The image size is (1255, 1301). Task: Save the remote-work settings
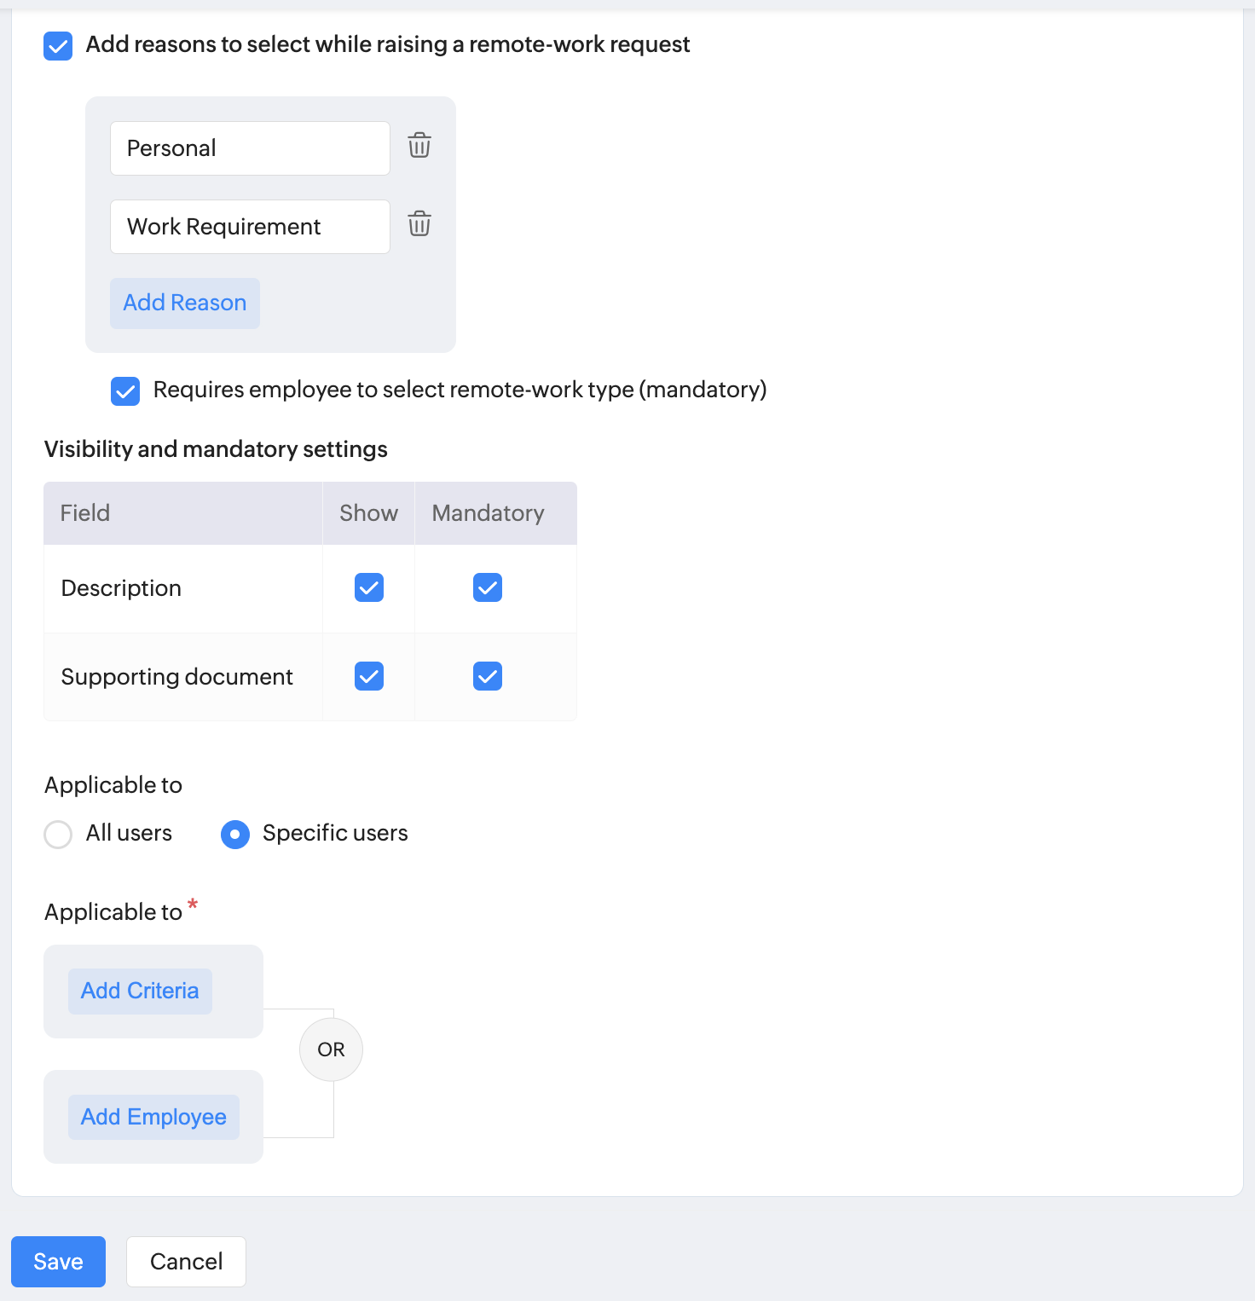[x=58, y=1262]
